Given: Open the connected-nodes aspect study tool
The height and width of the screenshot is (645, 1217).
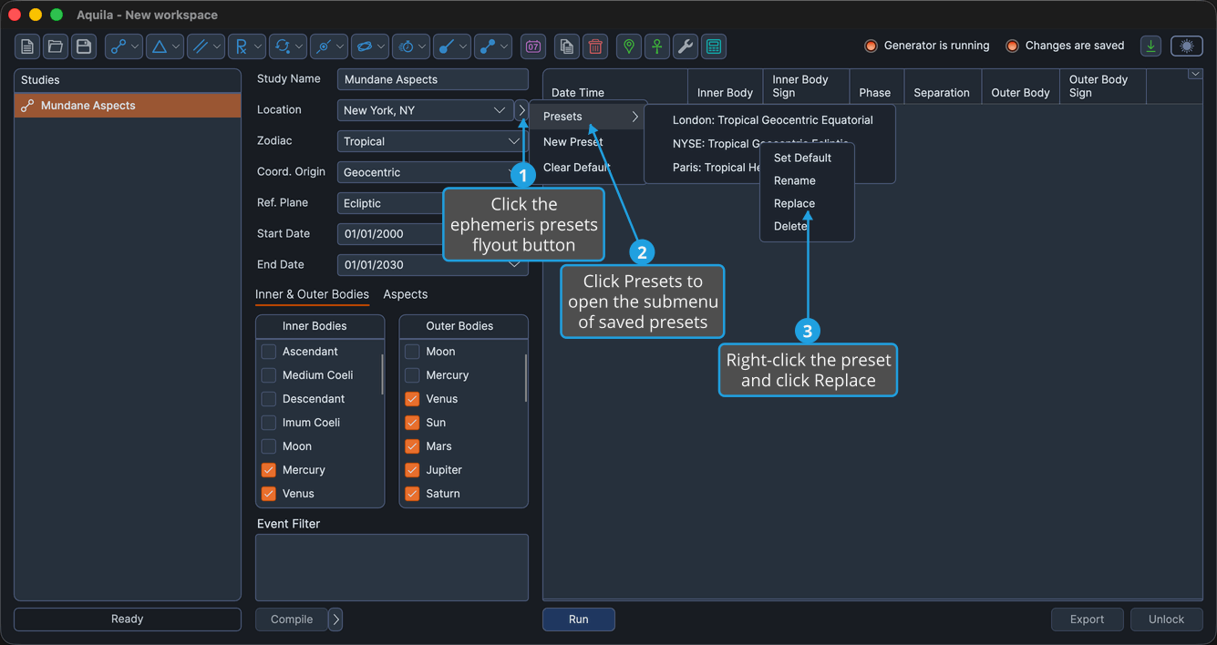Looking at the screenshot, I should [x=124, y=46].
